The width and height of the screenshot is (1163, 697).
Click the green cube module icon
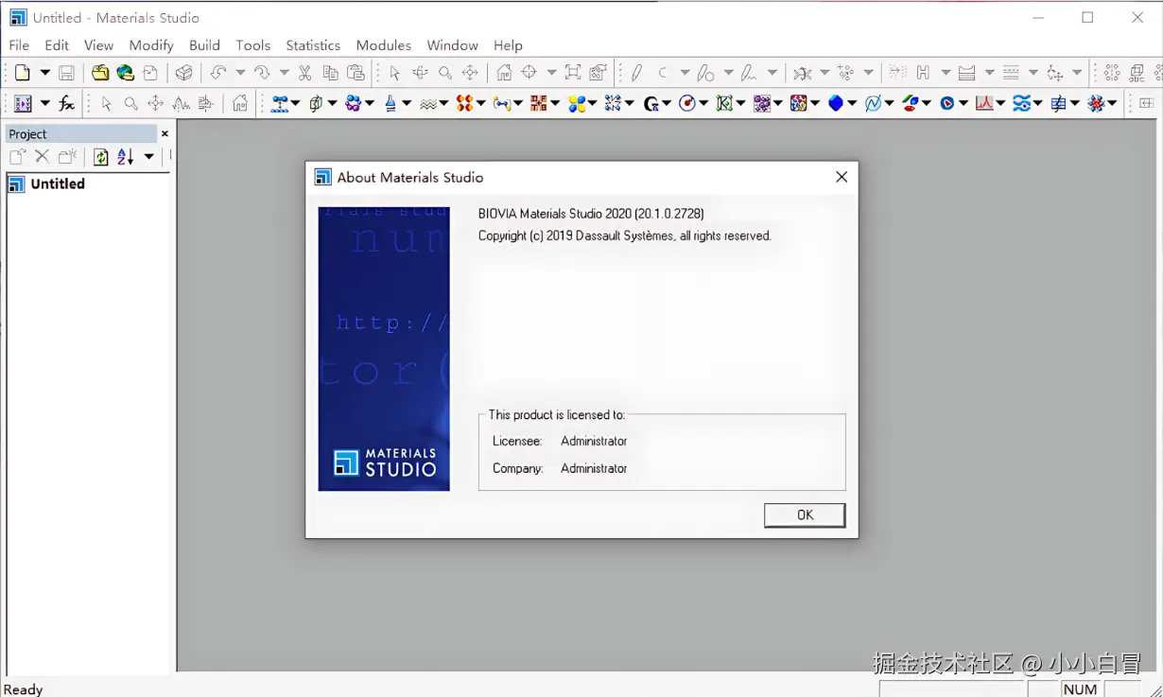pos(317,104)
